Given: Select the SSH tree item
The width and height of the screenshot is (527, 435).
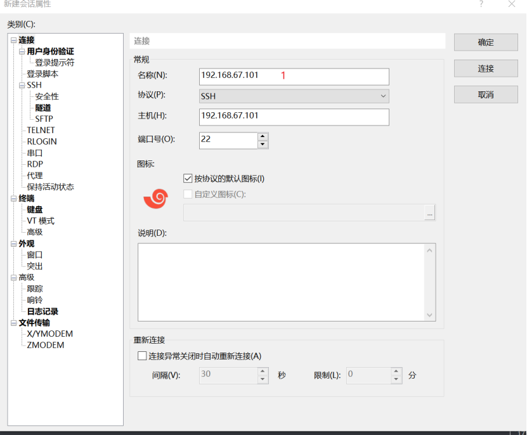Looking at the screenshot, I should point(34,86).
